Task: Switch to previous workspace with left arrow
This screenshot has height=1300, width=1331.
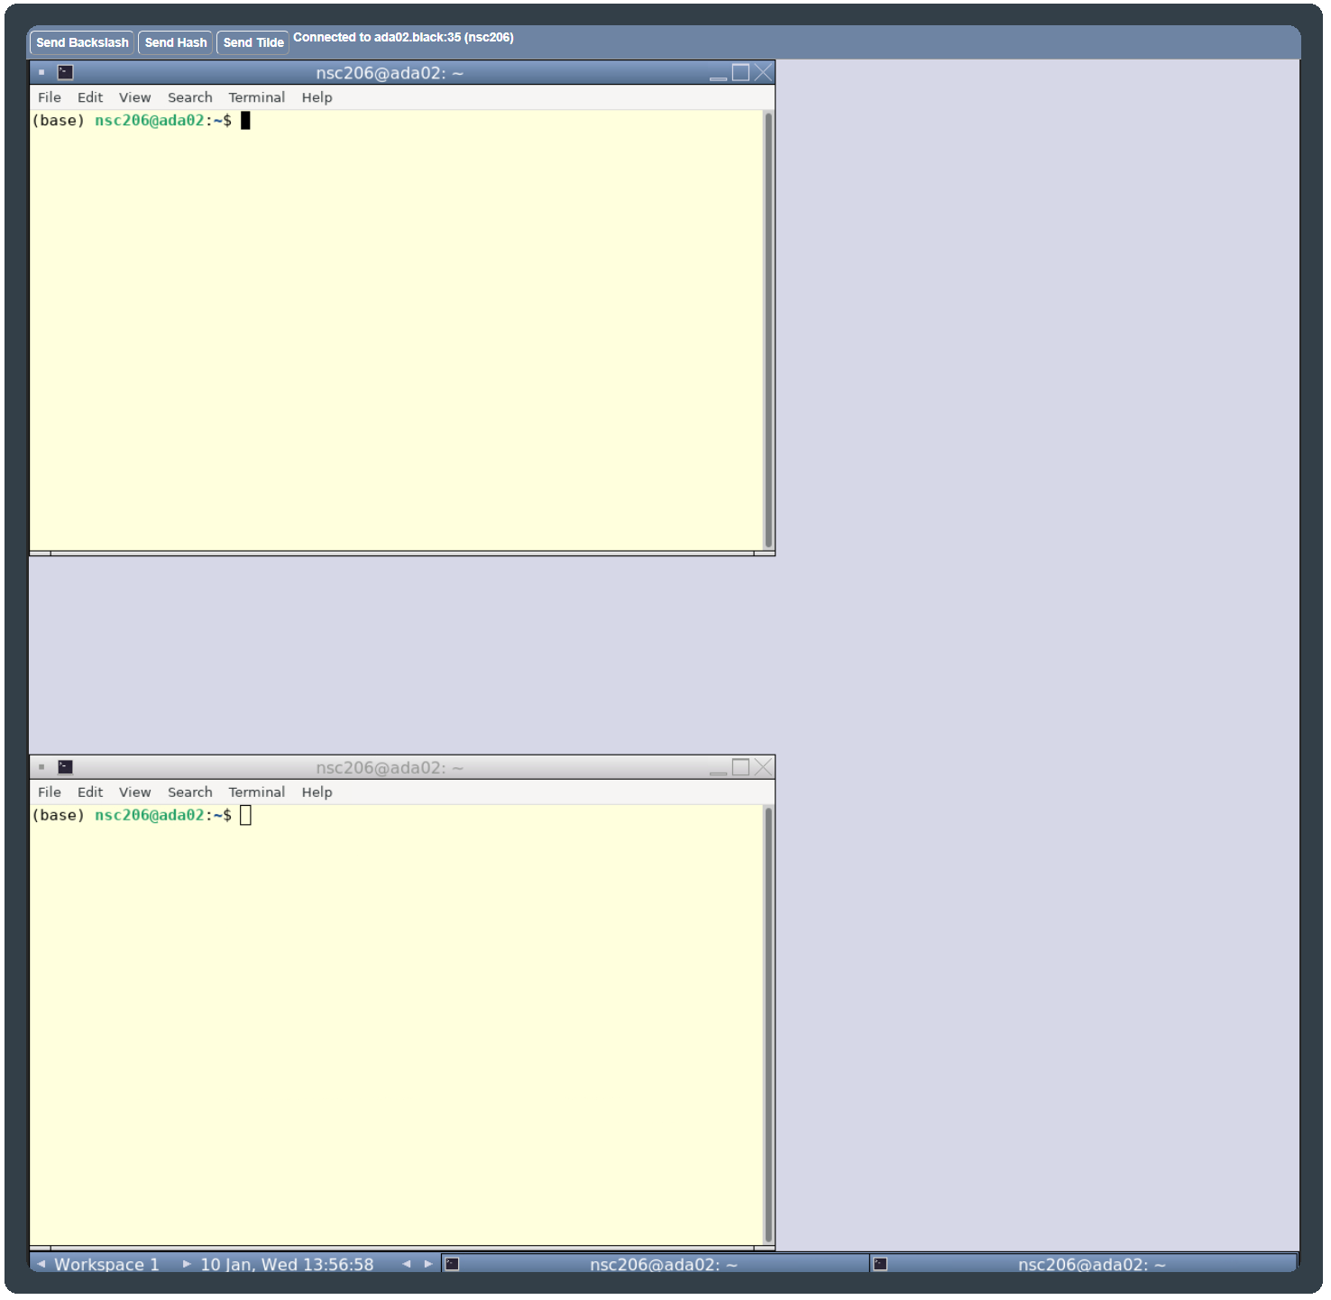Action: pos(41,1265)
